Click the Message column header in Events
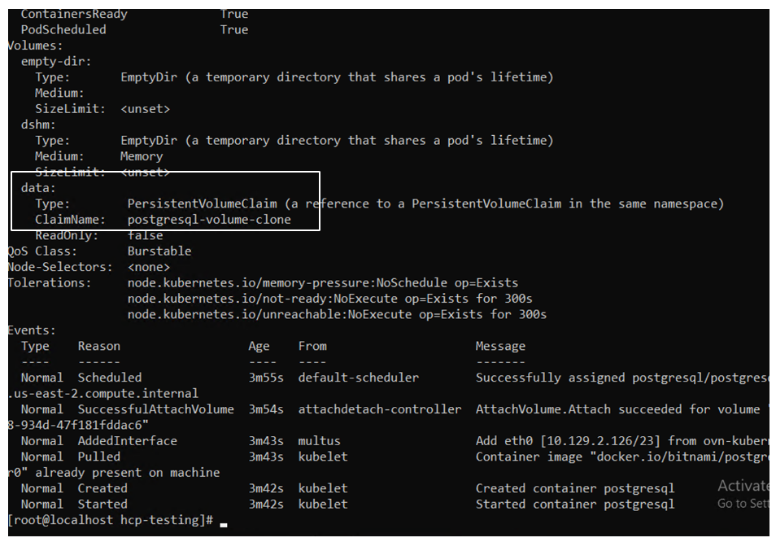776x542 pixels. (500, 346)
